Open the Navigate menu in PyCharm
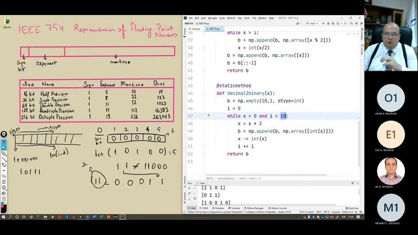 [212, 18]
